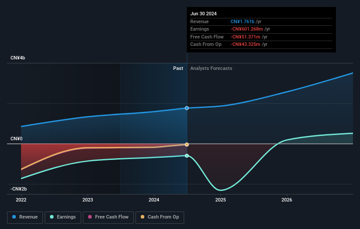Click the 2024 x-axis label

tap(154, 200)
